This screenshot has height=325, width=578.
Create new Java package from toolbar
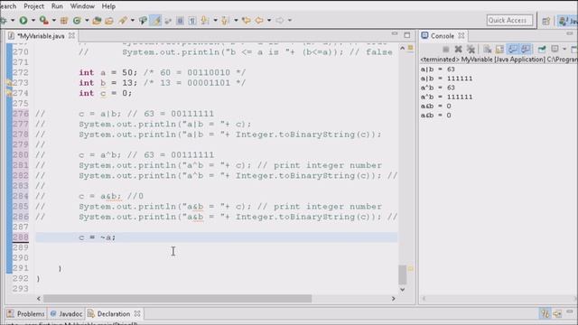tap(64, 21)
